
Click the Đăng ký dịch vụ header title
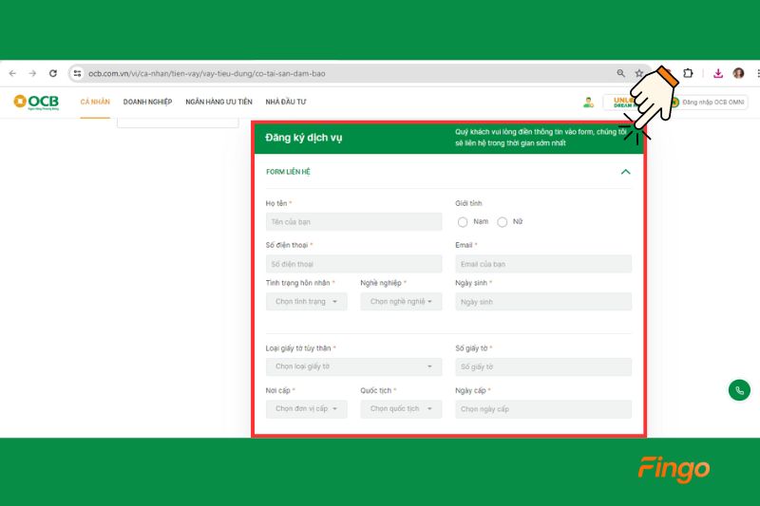coord(303,138)
